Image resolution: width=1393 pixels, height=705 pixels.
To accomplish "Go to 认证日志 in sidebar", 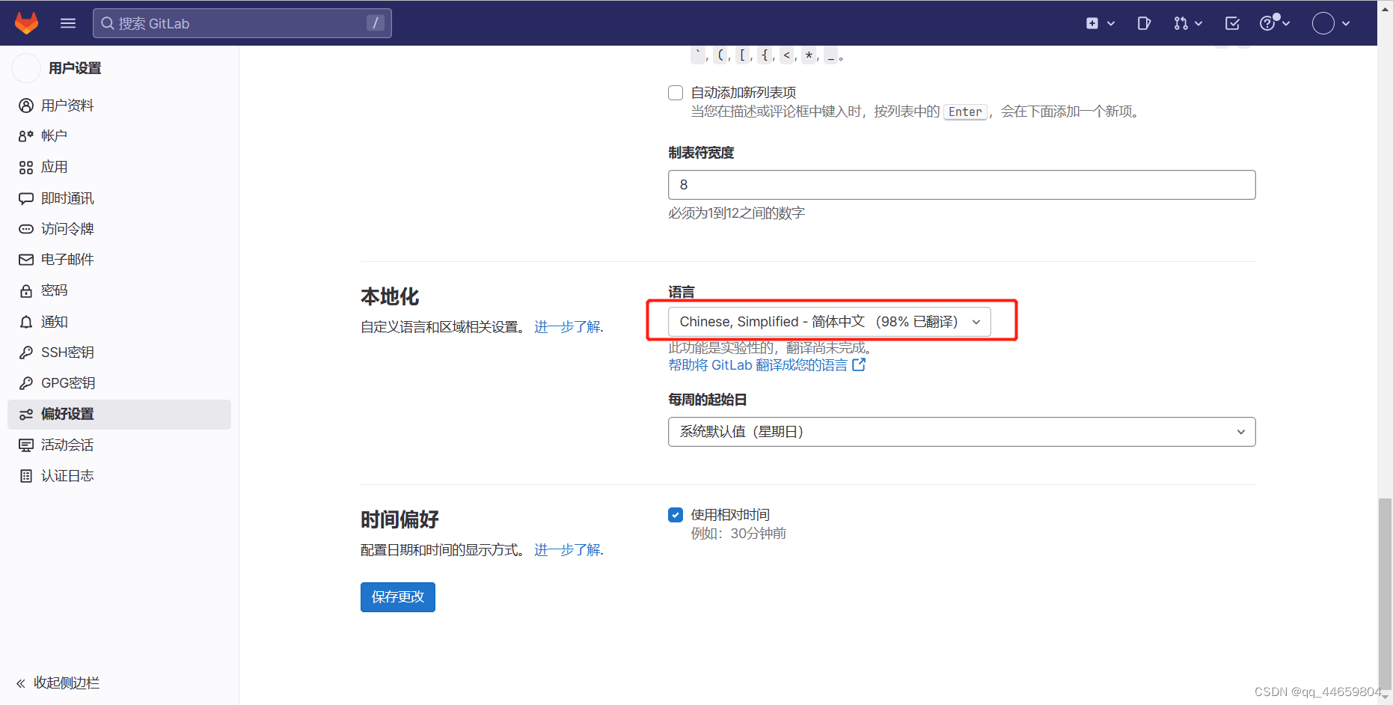I will 119,476.
